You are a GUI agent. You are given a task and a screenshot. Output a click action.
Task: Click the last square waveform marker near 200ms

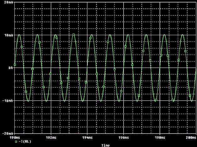(x=190, y=95)
